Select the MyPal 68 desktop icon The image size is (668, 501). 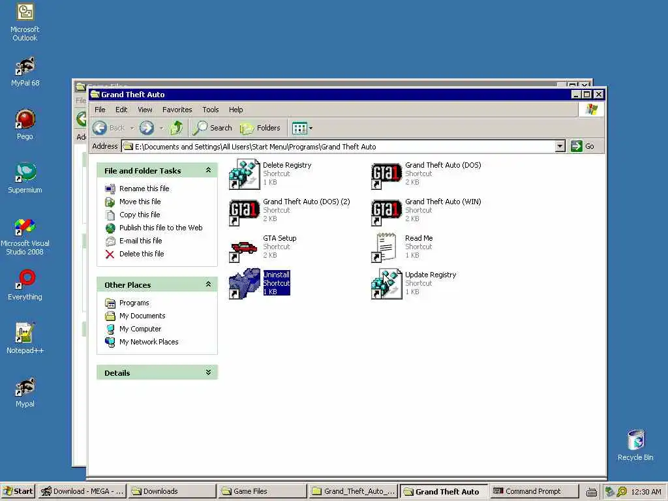coord(25,72)
